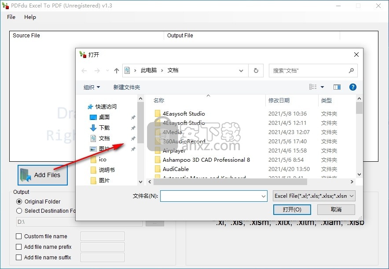The image size is (389, 269).
Task: Click the up-directory arrow in the dialog
Action: (116, 70)
